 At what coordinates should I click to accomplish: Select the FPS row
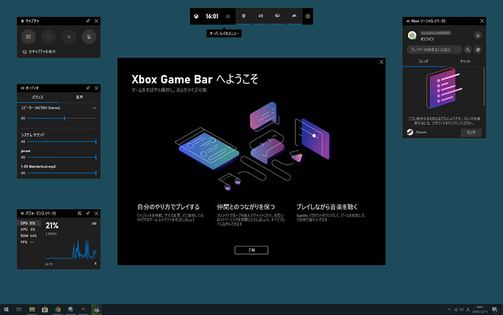pyautogui.click(x=29, y=242)
